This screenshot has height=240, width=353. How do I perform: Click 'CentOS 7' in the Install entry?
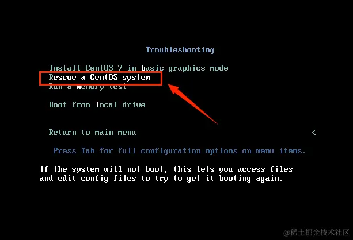tap(104, 68)
